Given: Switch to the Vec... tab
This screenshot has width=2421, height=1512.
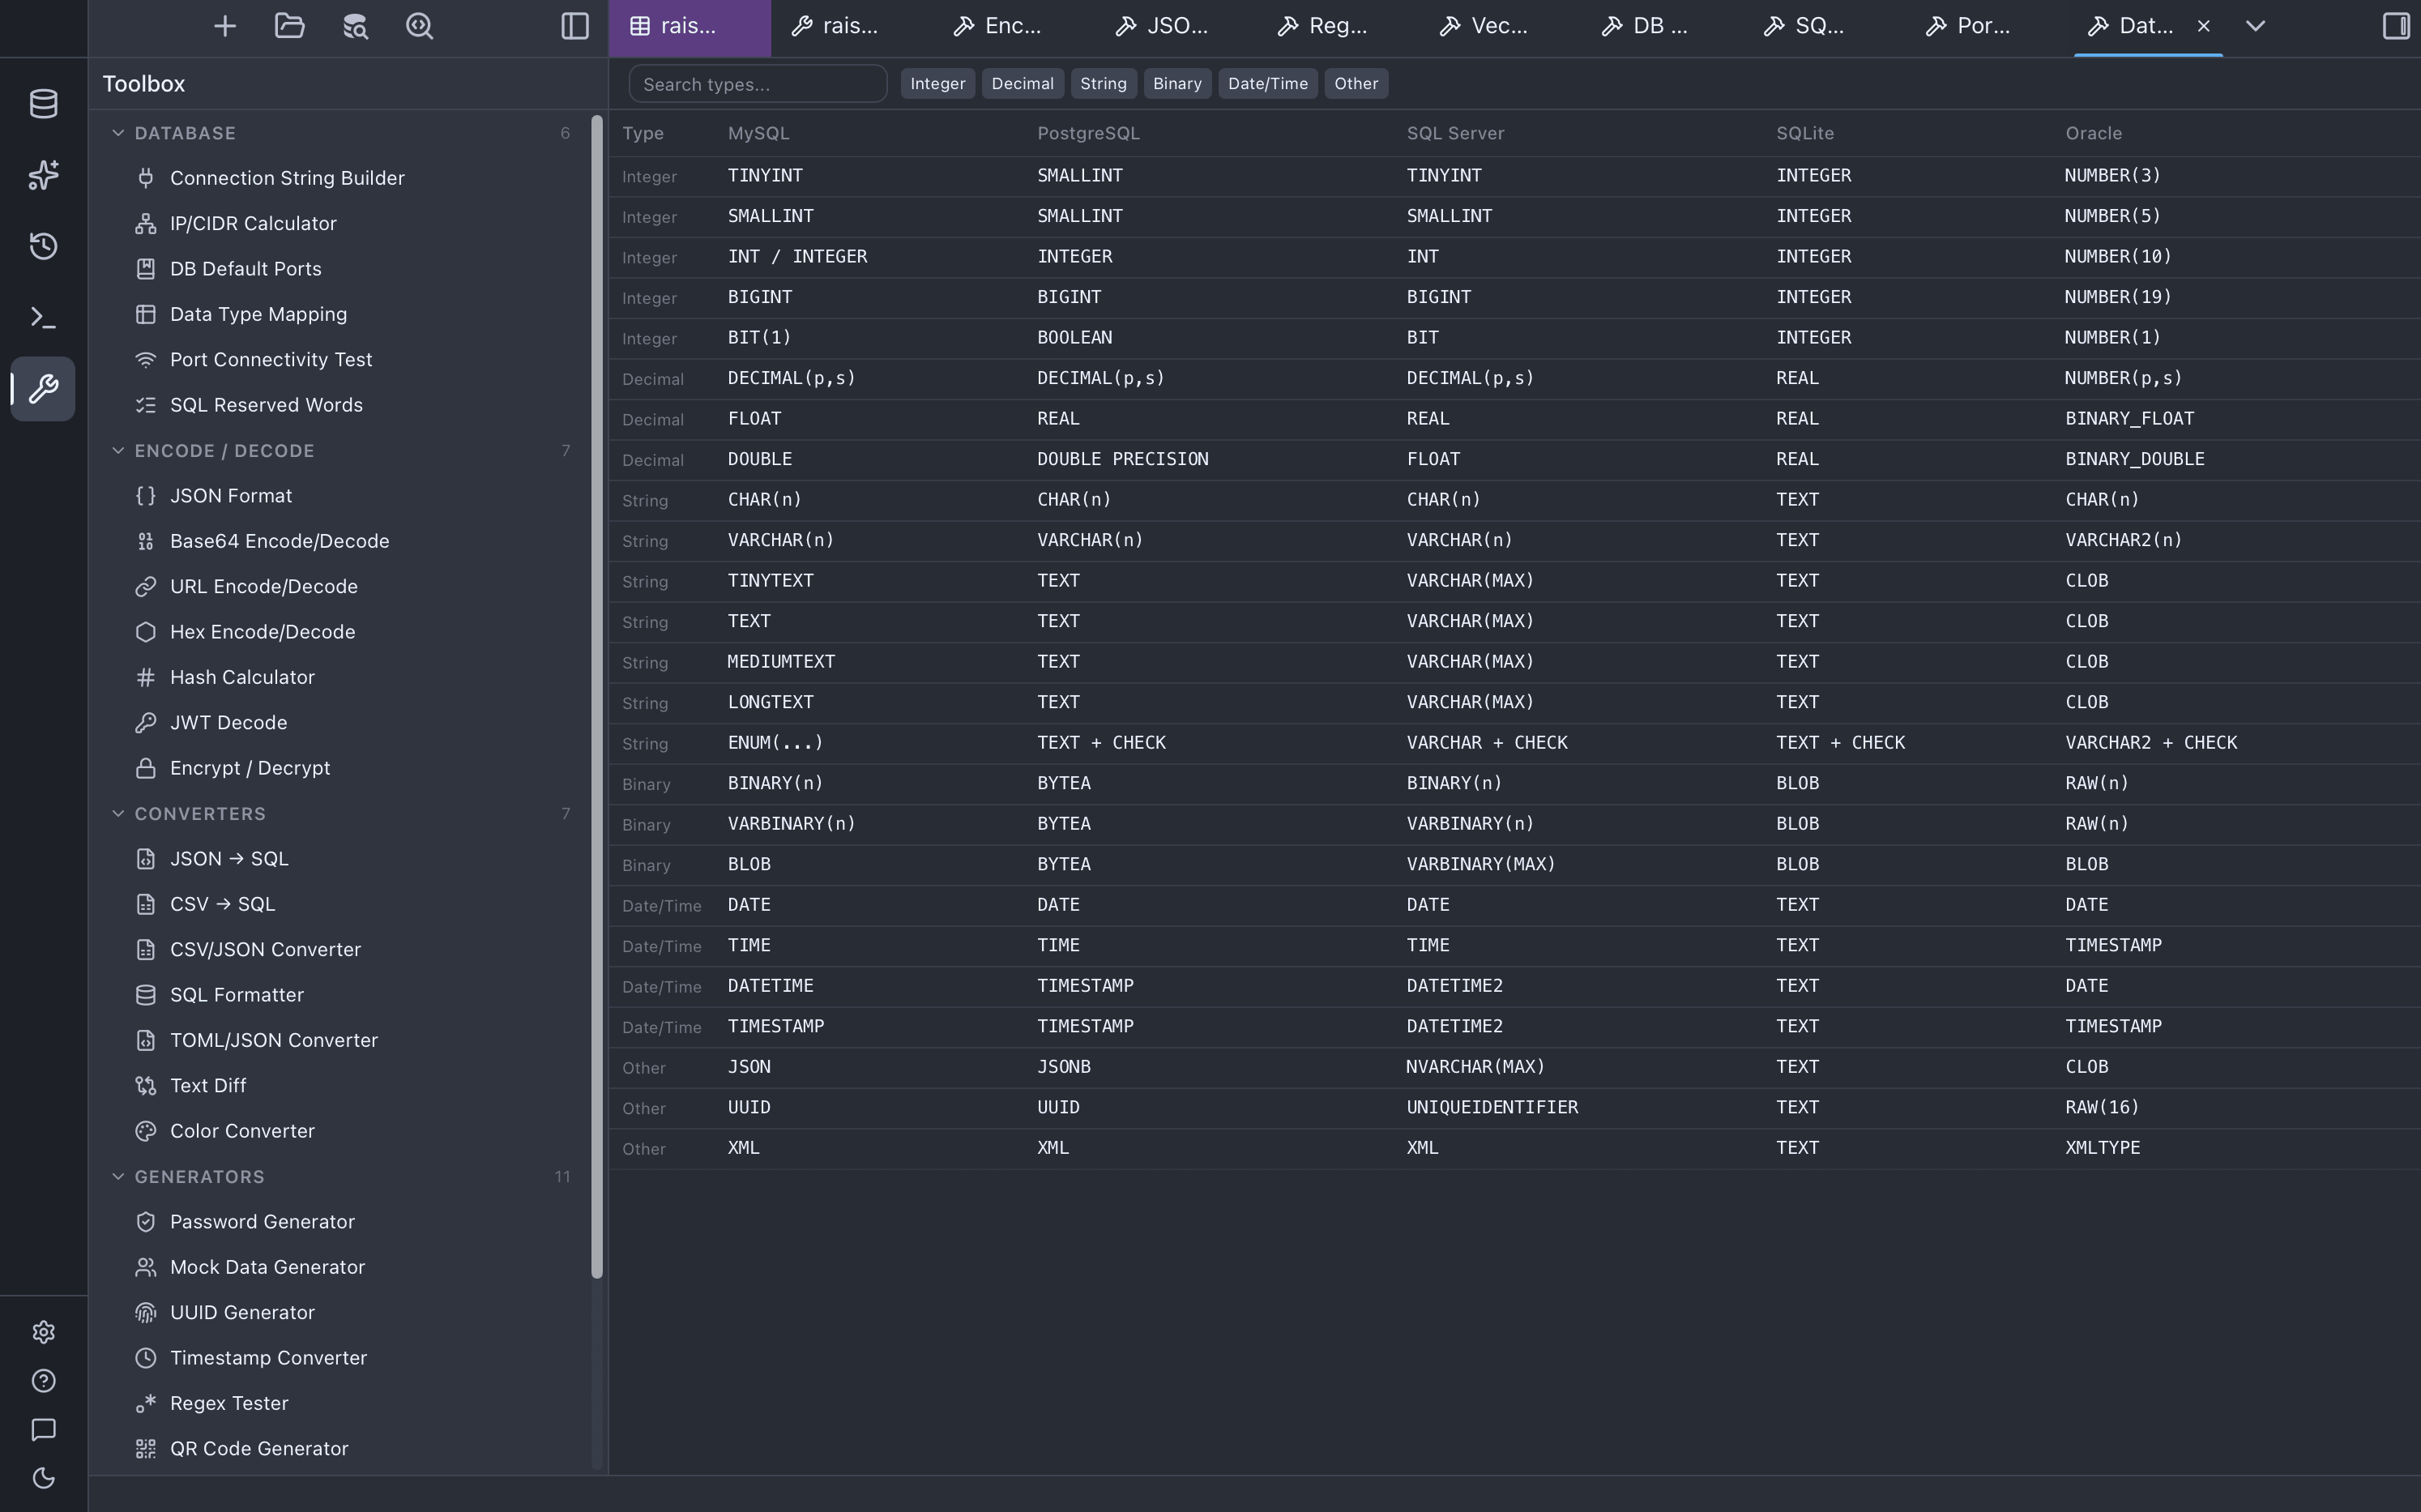Looking at the screenshot, I should tap(1501, 27).
